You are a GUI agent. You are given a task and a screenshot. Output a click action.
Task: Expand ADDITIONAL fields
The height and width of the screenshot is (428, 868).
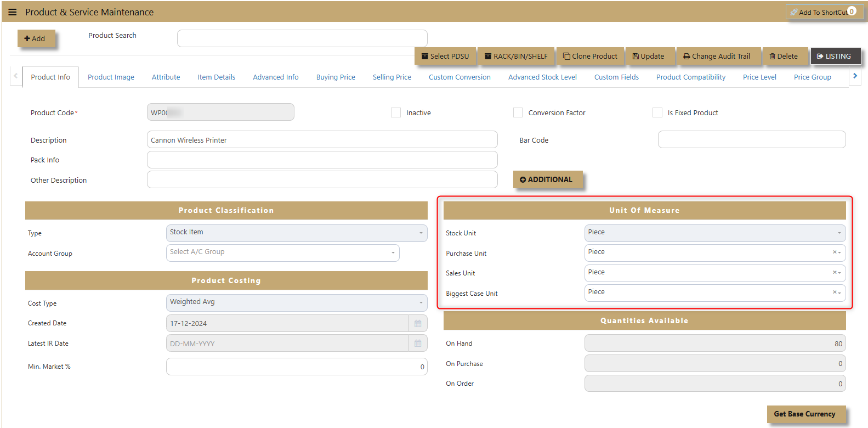click(x=548, y=179)
